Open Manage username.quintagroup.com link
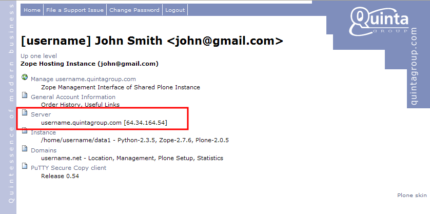This screenshot has width=430, height=214. click(x=83, y=79)
